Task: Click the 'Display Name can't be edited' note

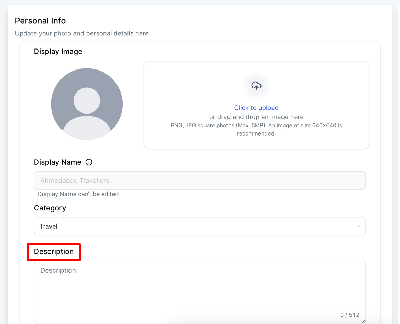Action: click(78, 194)
